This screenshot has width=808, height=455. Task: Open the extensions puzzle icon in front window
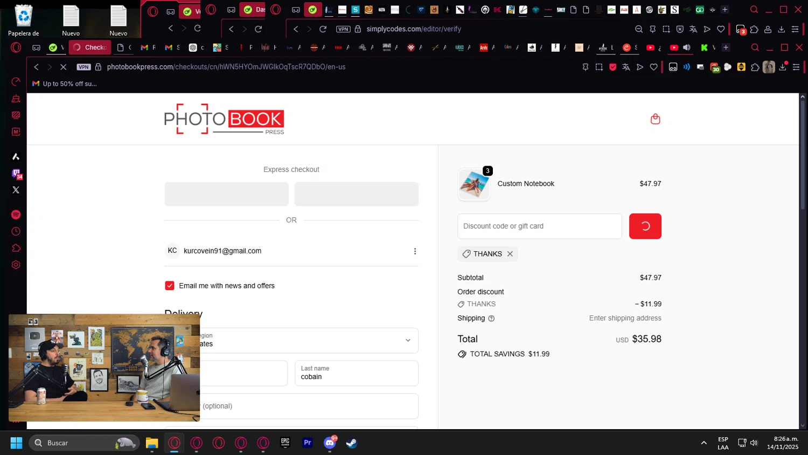pos(755,67)
